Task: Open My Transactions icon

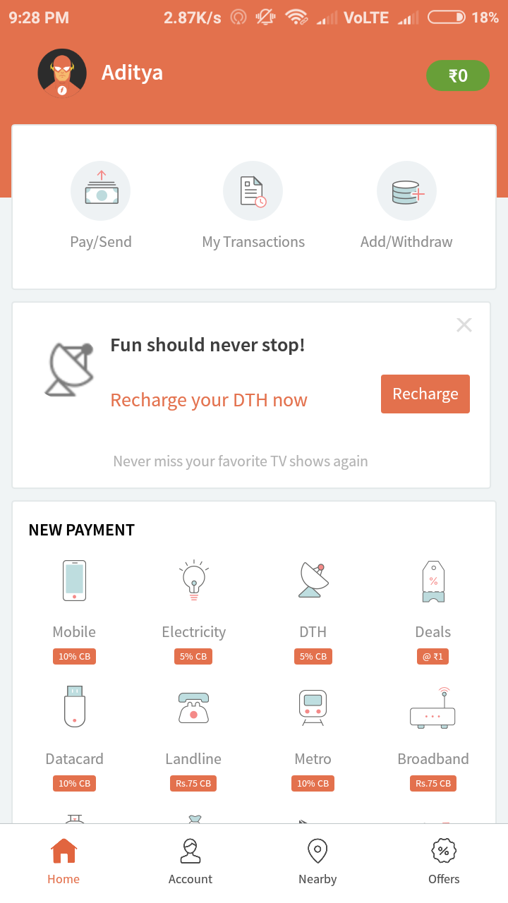Action: pyautogui.click(x=253, y=191)
